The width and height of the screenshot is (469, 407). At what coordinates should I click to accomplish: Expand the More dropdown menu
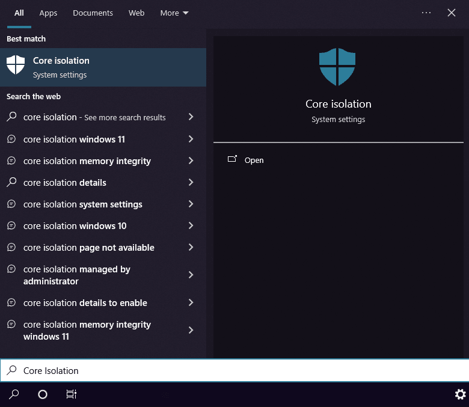tap(174, 13)
